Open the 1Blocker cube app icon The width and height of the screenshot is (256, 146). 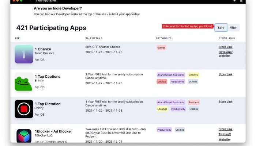[x=24, y=135]
